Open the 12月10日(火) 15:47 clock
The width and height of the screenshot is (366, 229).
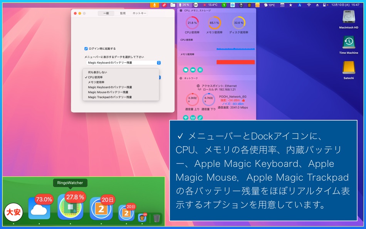(345, 5)
